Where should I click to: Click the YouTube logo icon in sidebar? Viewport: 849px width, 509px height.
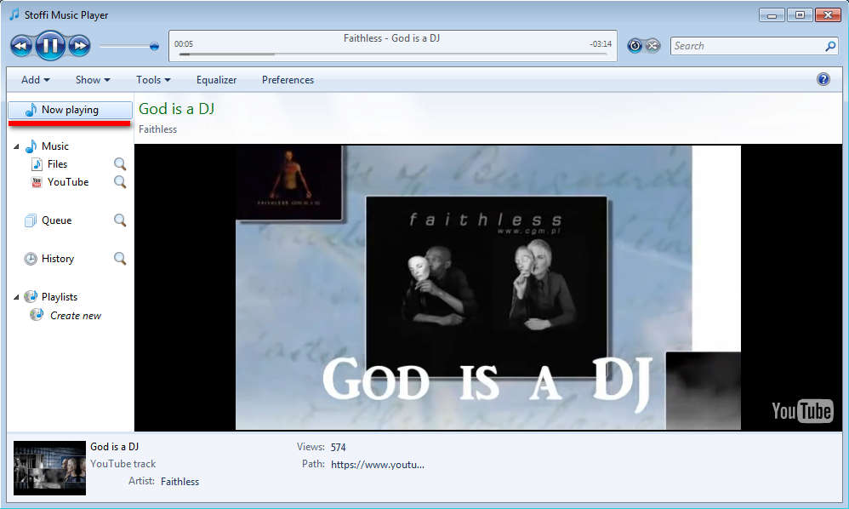37,182
